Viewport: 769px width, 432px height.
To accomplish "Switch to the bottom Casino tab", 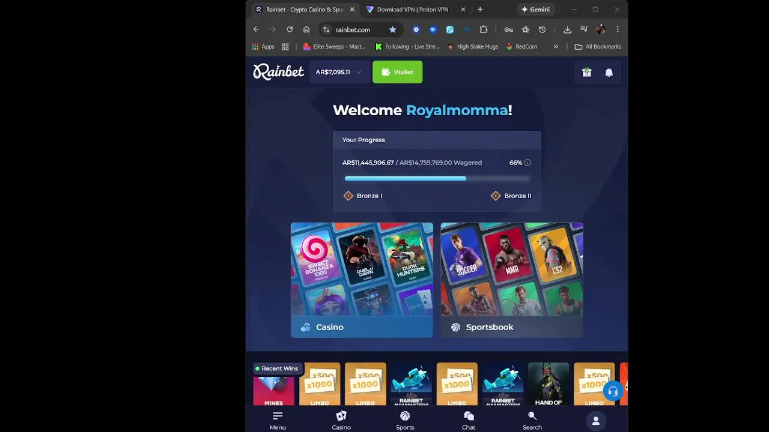I will tap(341, 421).
